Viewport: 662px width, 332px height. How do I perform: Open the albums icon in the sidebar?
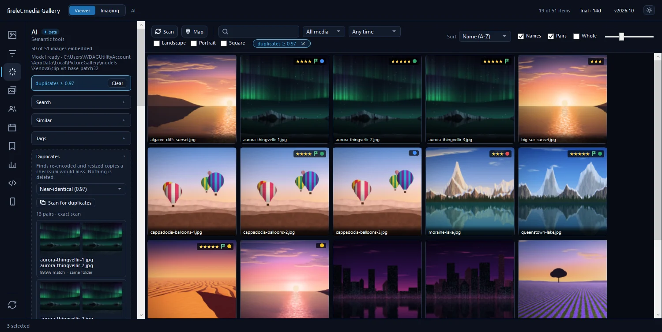click(12, 90)
